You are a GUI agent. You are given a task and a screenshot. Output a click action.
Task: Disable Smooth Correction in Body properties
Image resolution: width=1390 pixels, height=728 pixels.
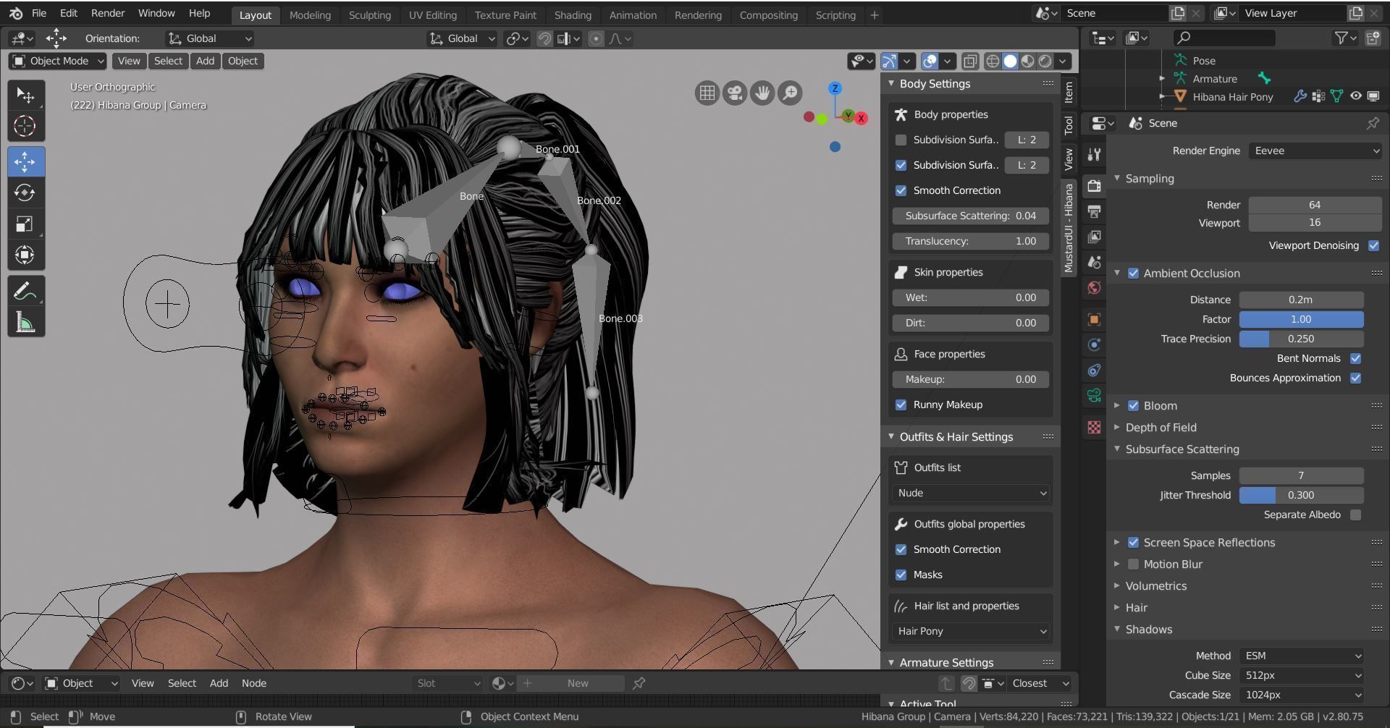tap(901, 190)
